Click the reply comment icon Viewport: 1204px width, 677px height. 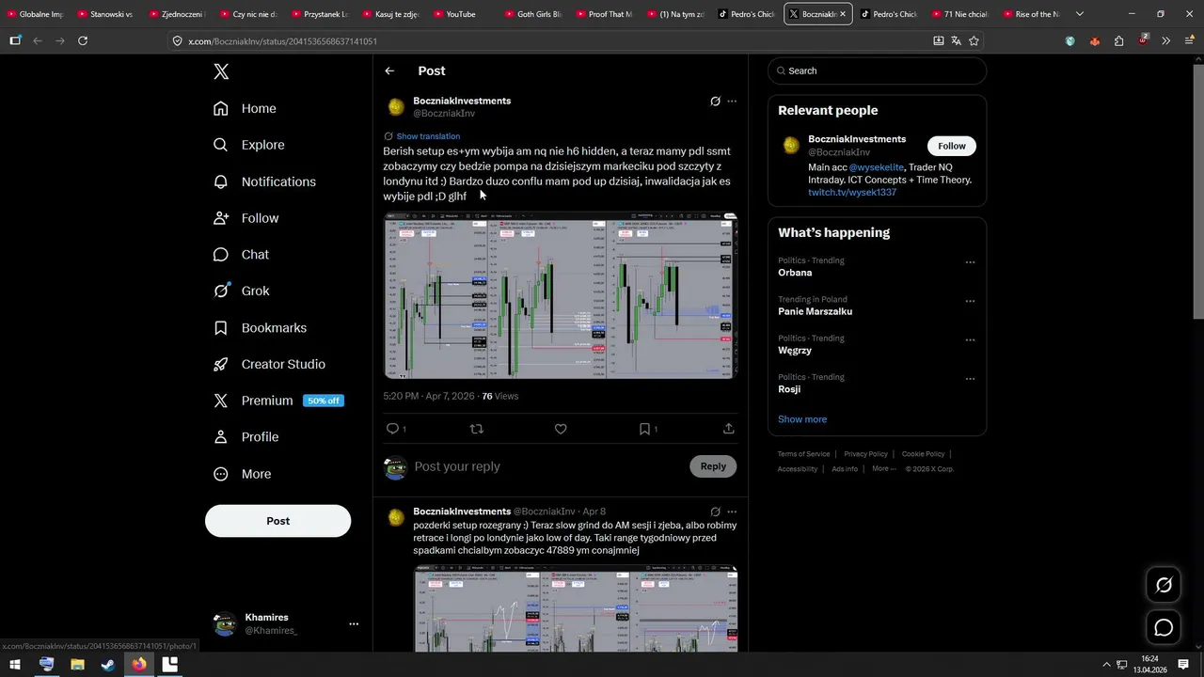[393, 429]
